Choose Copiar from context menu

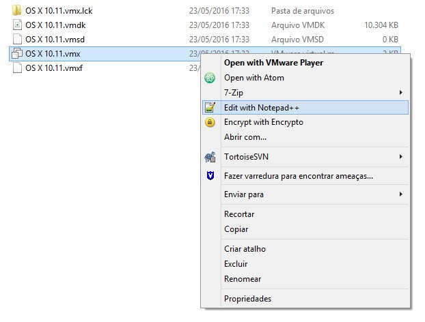(305, 229)
